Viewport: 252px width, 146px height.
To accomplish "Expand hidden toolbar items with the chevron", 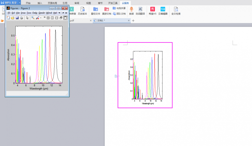I will coord(45,18).
